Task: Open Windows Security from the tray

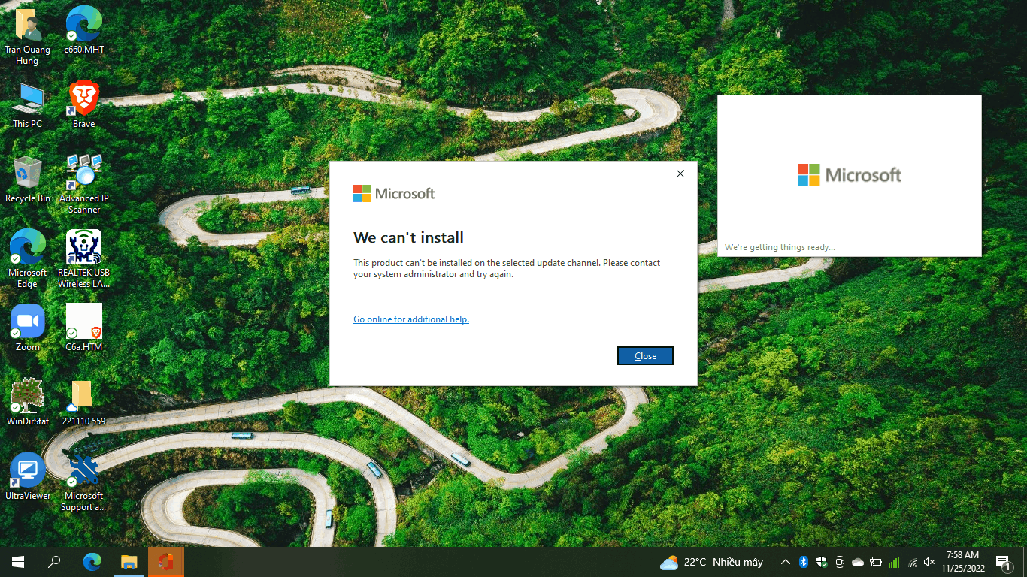Action: click(822, 562)
